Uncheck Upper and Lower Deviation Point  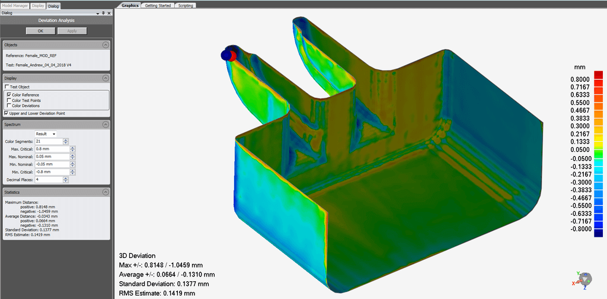pyautogui.click(x=7, y=113)
